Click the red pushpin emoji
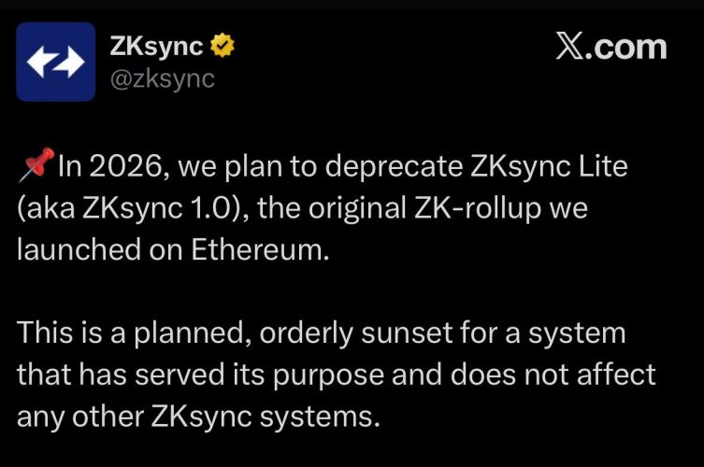This screenshot has height=467, width=704. (36, 168)
